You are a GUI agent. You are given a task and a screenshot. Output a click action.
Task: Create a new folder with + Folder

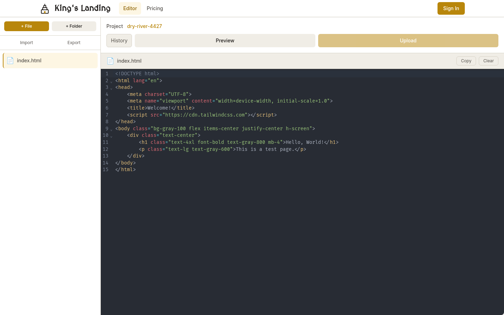click(74, 26)
